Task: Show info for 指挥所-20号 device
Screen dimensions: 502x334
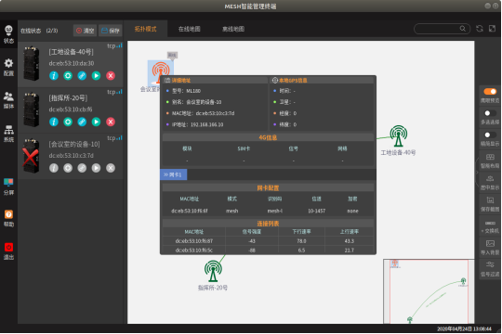Action: pyautogui.click(x=54, y=122)
